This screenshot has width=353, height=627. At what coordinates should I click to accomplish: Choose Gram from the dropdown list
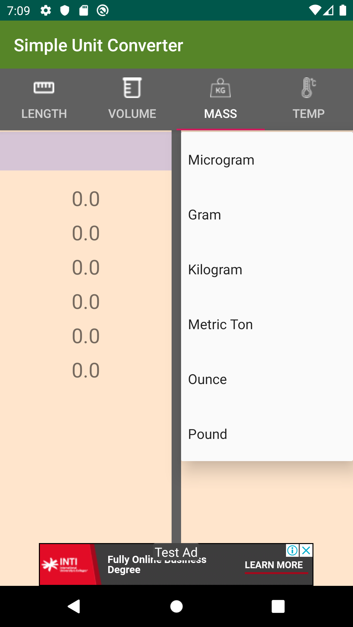[204, 215]
